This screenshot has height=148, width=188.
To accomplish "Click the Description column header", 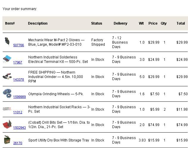I will [x=38, y=23].
